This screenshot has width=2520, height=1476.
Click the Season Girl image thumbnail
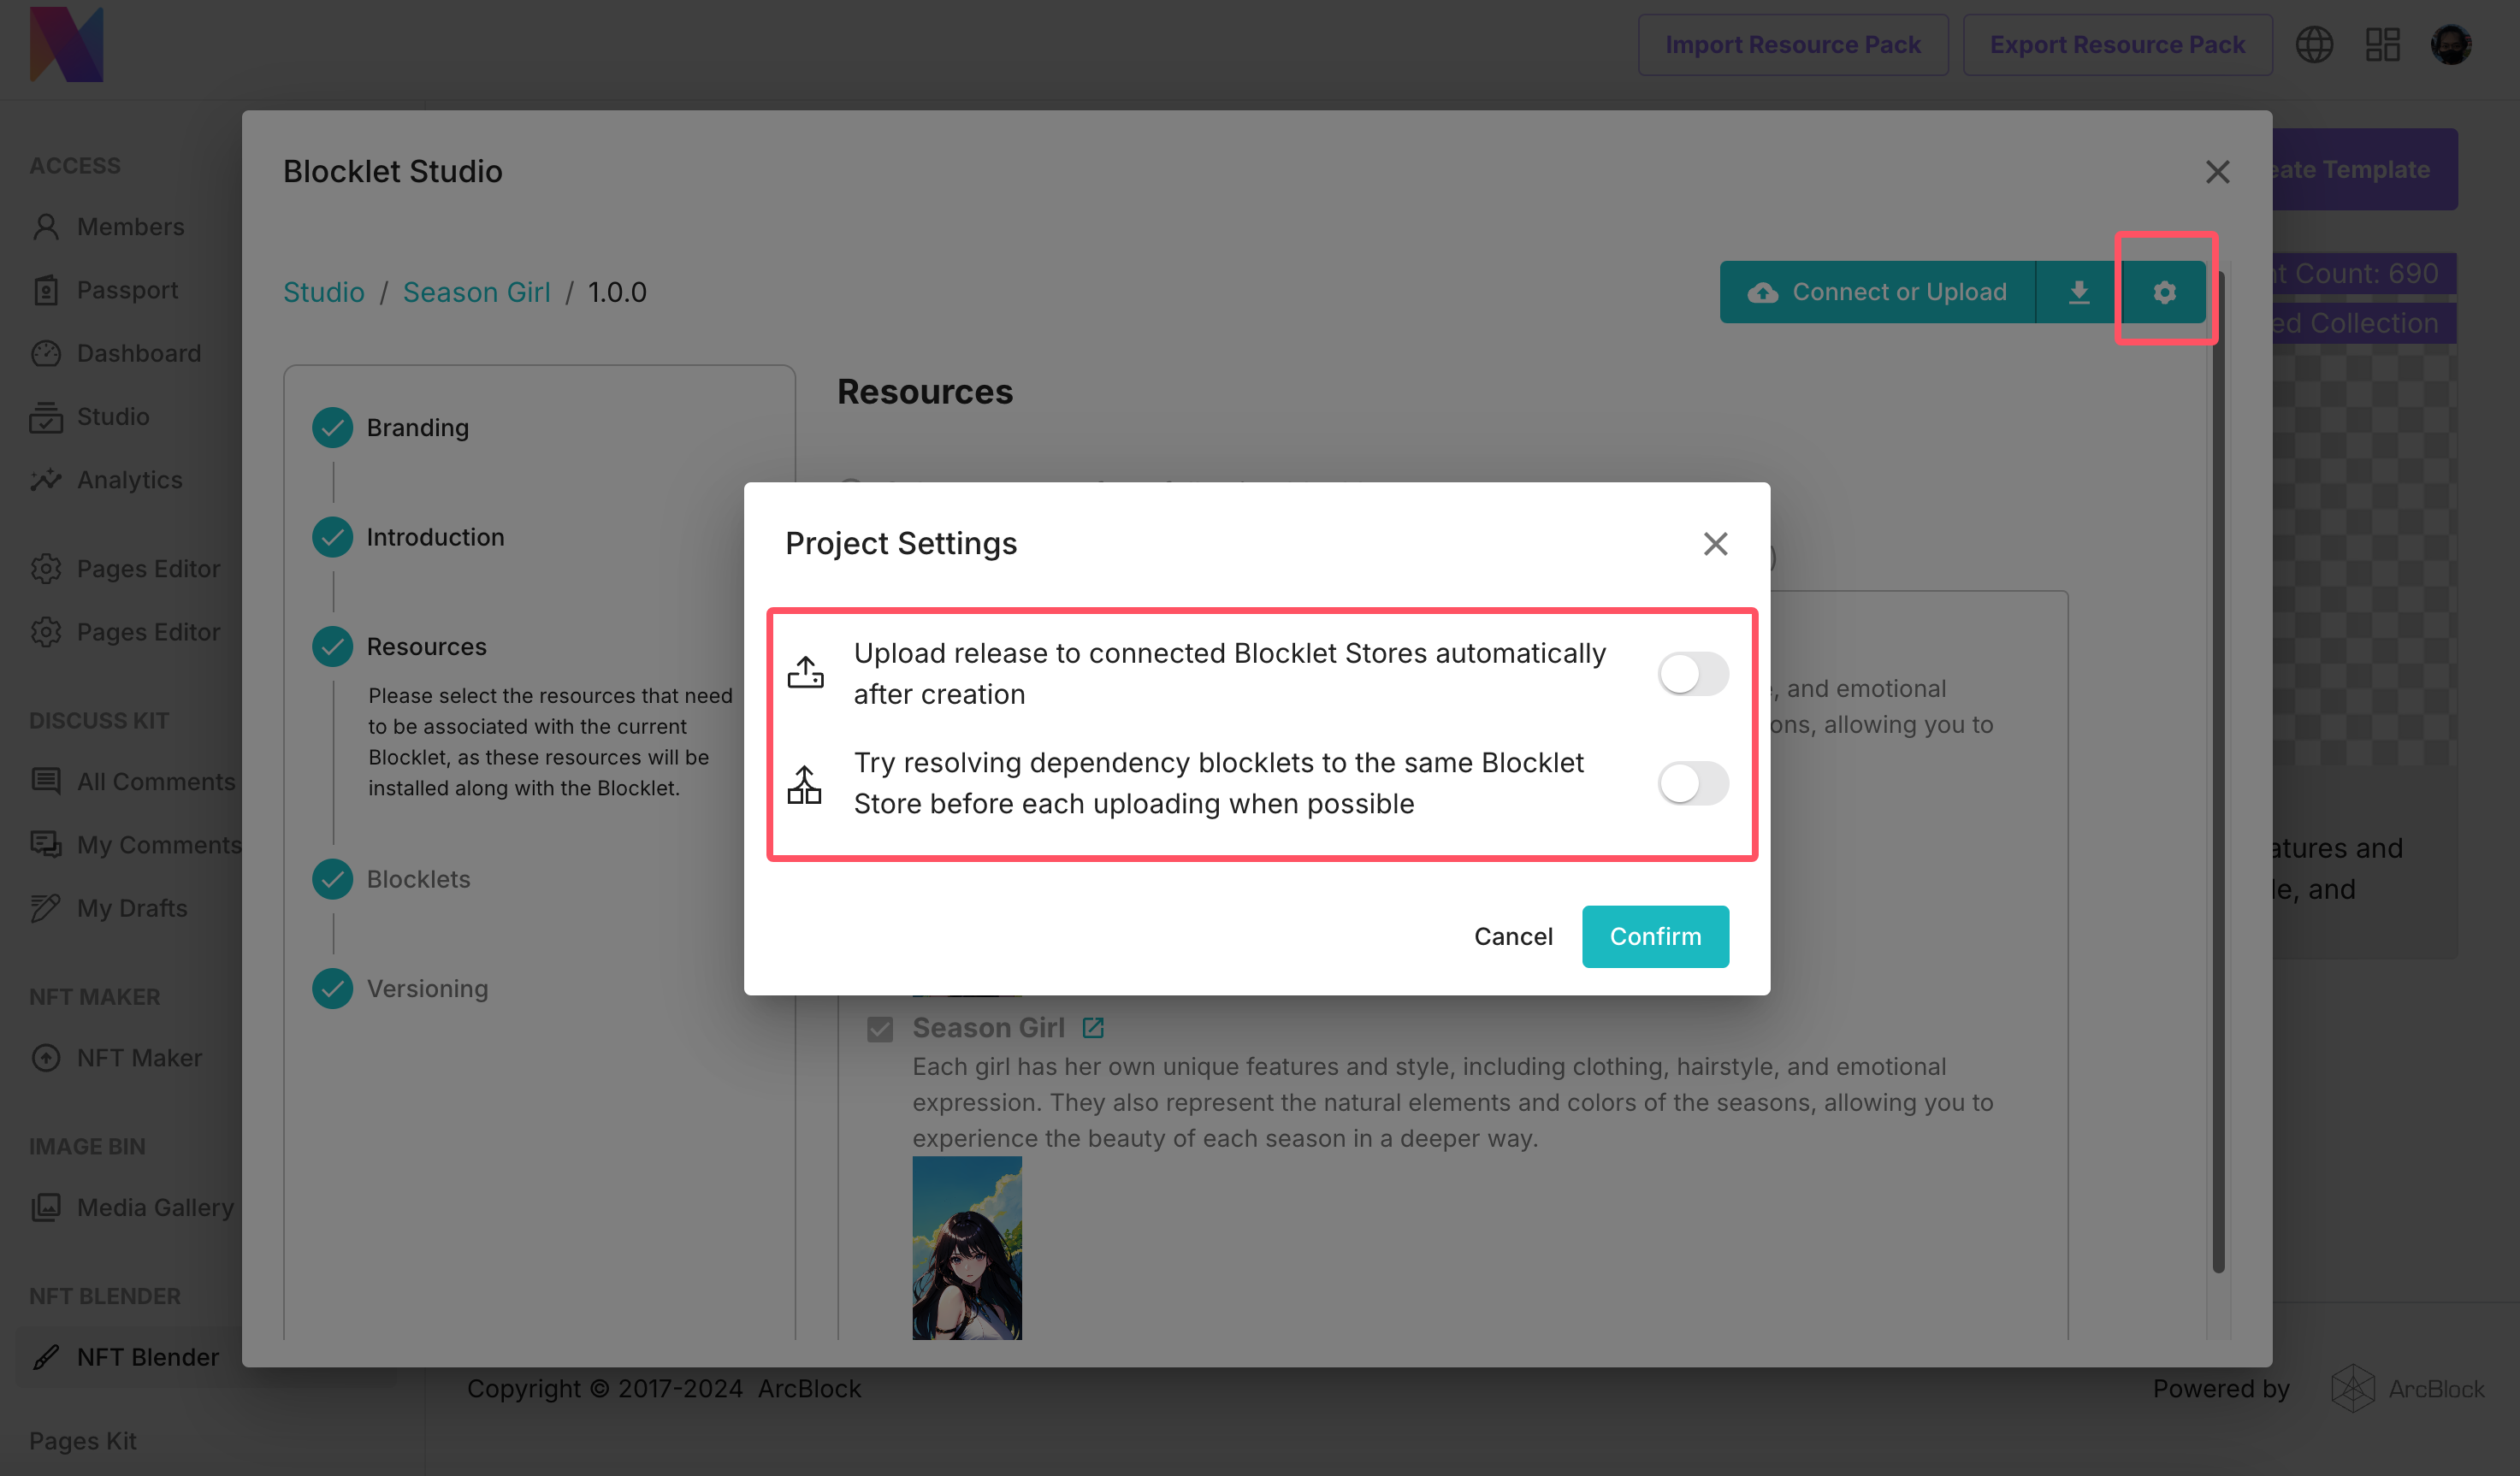click(966, 1247)
